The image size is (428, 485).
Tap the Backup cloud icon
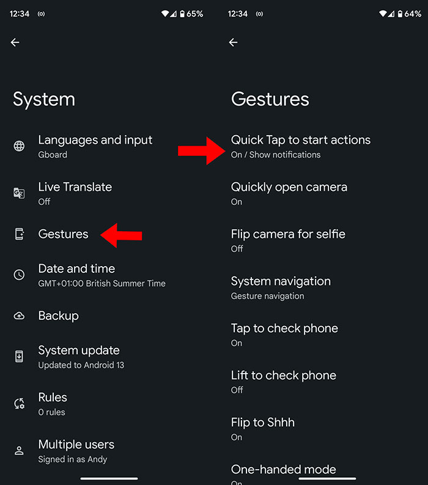(19, 316)
